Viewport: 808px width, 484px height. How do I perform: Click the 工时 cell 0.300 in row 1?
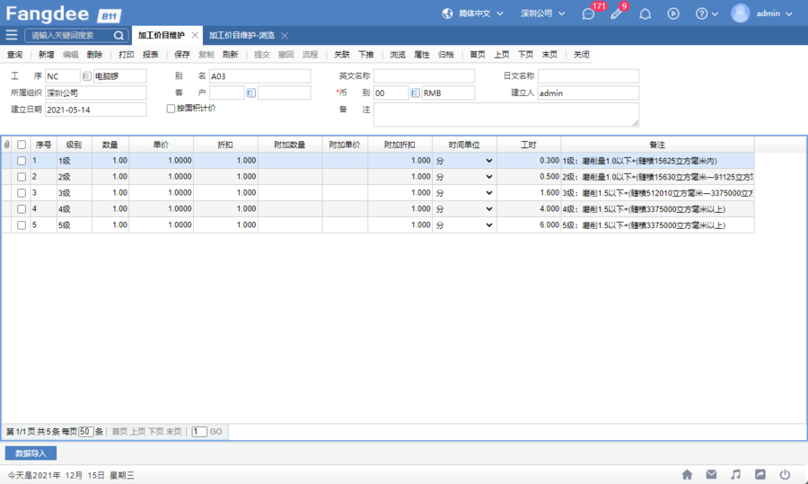529,161
